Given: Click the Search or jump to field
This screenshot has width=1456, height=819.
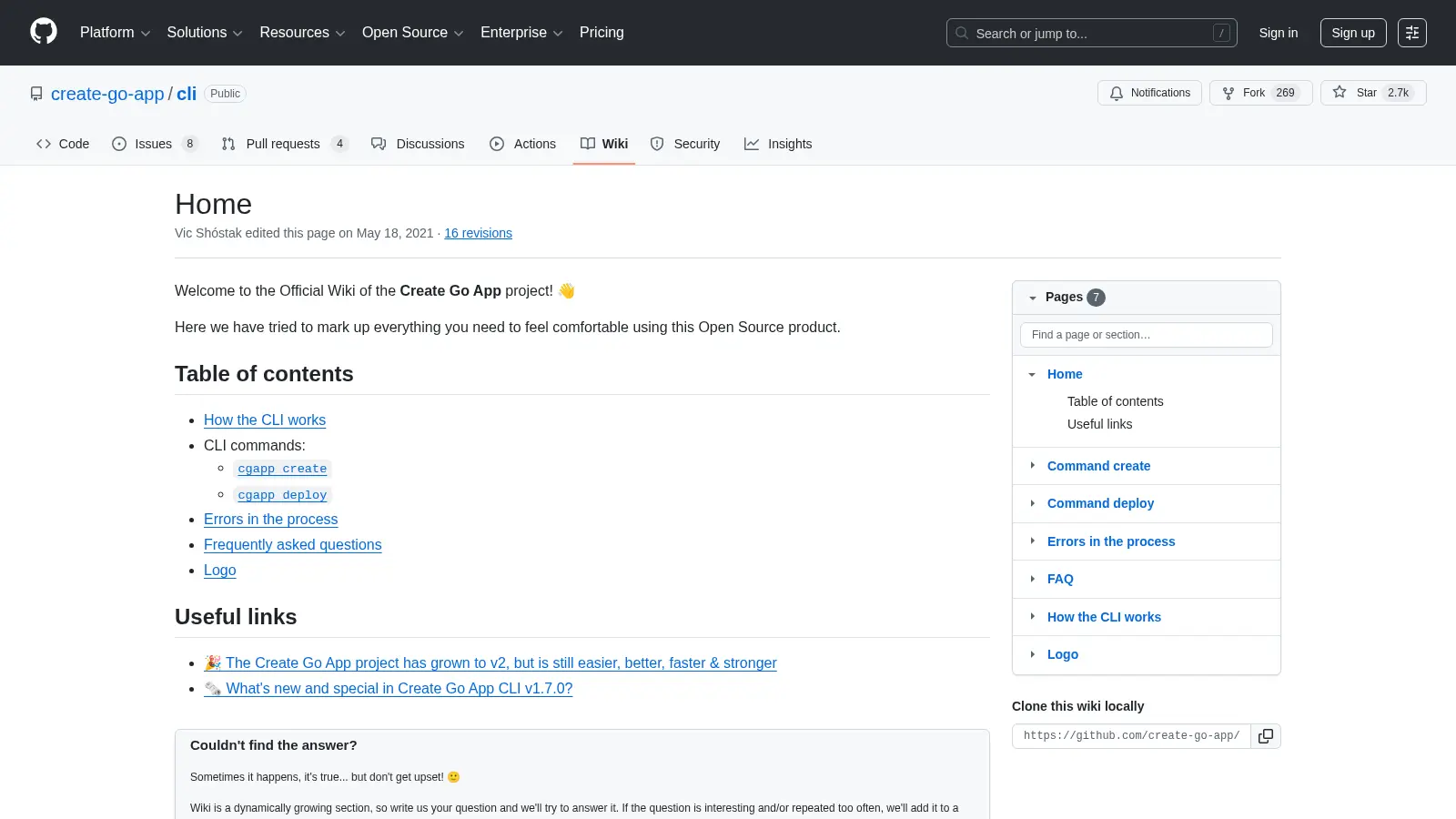Looking at the screenshot, I should [x=1092, y=33].
